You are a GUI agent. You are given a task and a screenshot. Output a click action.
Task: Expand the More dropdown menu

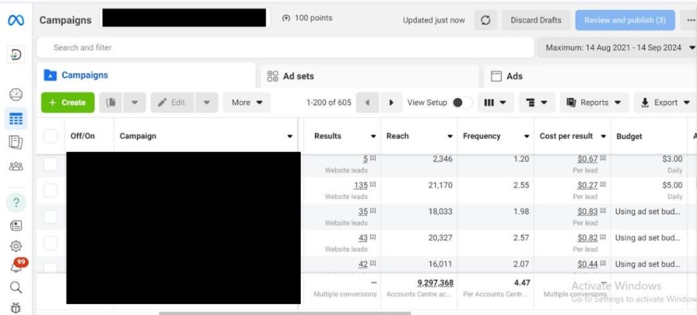pos(246,103)
